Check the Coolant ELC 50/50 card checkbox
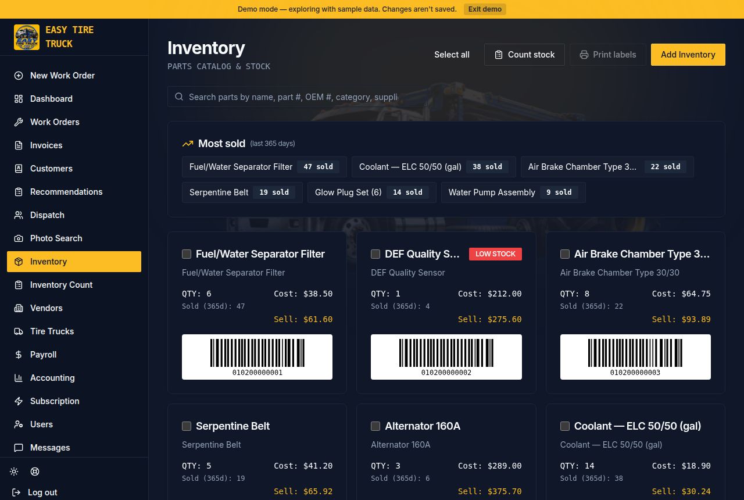 [565, 426]
